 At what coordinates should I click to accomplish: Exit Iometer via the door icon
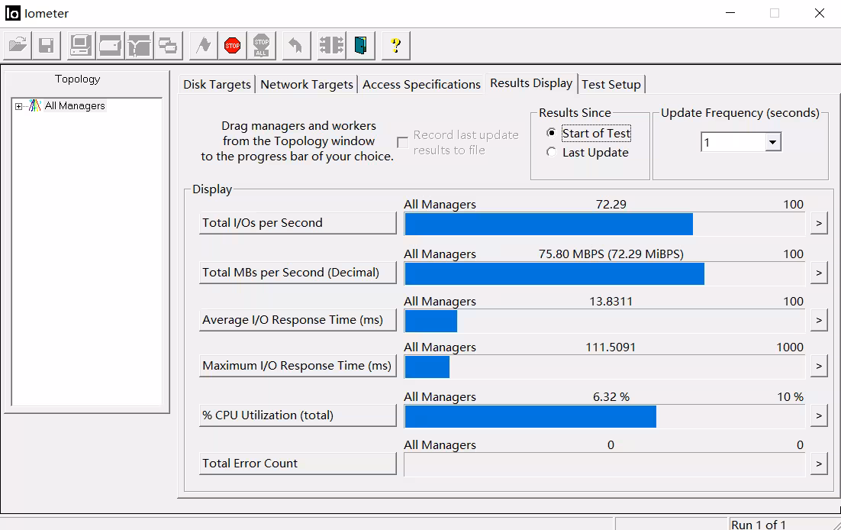[360, 45]
